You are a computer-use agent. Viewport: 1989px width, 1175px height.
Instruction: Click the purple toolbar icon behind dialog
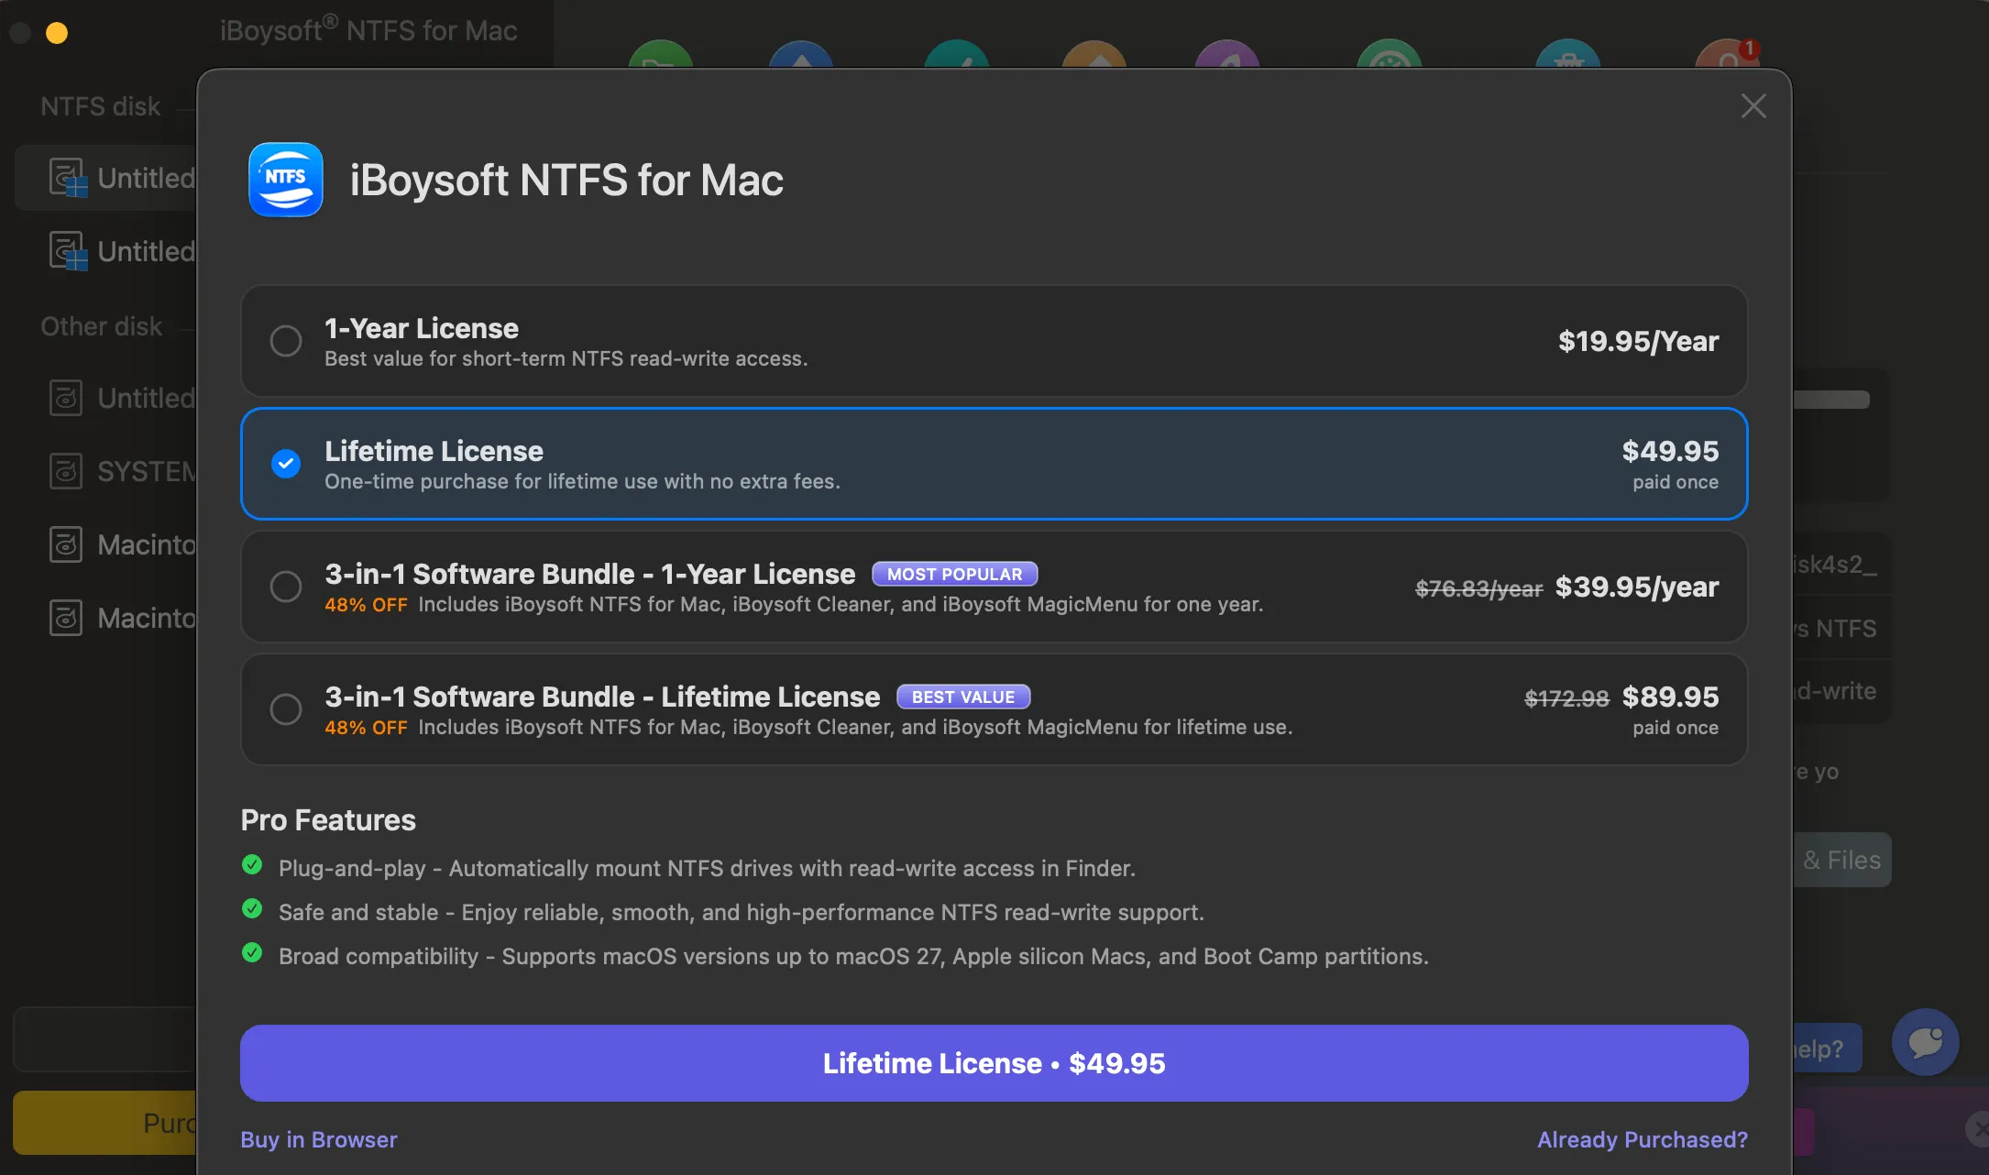1227,55
